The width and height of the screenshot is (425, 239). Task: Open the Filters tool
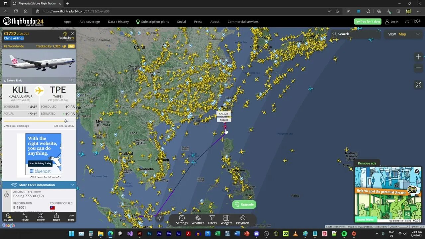(212, 220)
